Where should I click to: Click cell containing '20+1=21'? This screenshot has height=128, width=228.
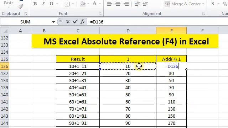[78, 73]
